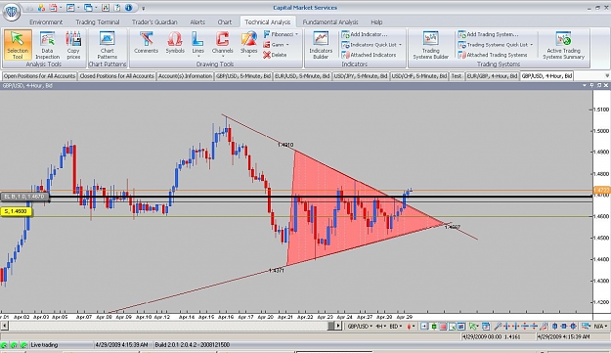611x353 pixels.
Task: Switch to USD/CHF, 5-Minute, Bid tab
Action: pyautogui.click(x=419, y=76)
